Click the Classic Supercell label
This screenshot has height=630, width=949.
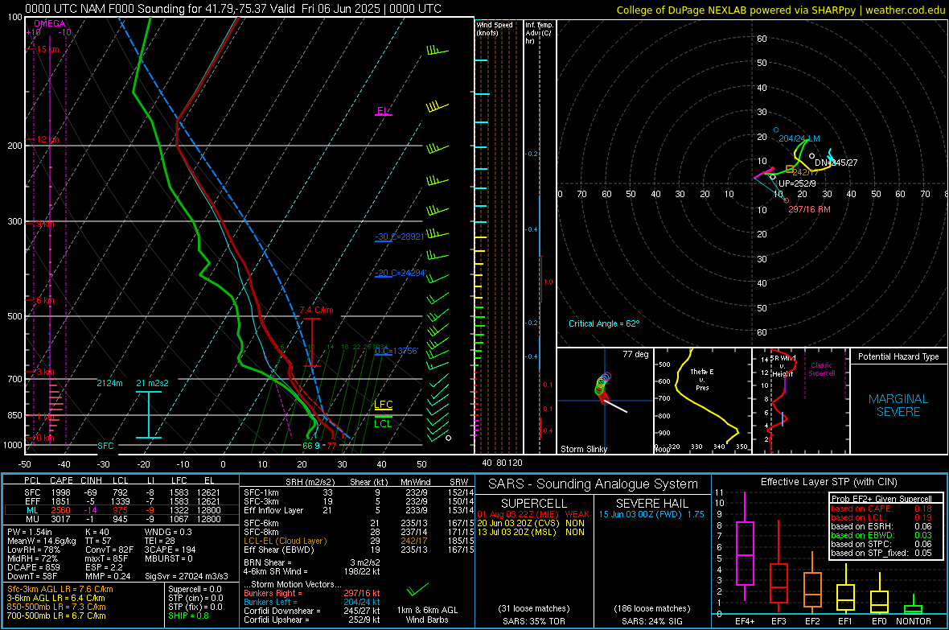coord(821,369)
